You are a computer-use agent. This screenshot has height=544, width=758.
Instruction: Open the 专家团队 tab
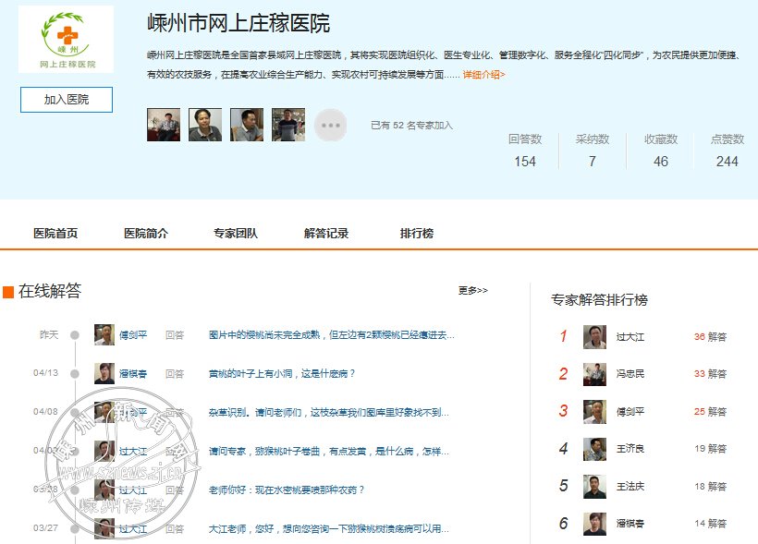[x=236, y=234]
